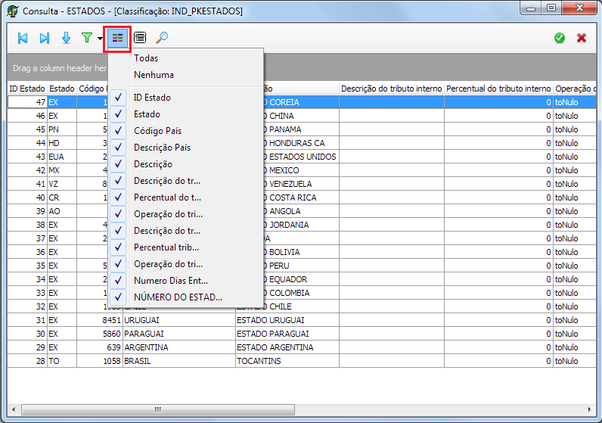Screen dimensions: 602x423
Task: Cancel with the red X icon
Action: (582, 38)
